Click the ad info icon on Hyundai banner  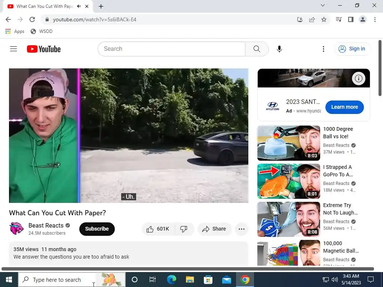tap(358, 78)
